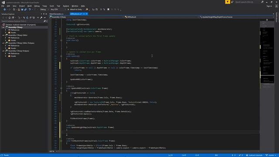Select the Assembly-CSharp-firstpass project
The image size is (279, 157).
point(19,51)
